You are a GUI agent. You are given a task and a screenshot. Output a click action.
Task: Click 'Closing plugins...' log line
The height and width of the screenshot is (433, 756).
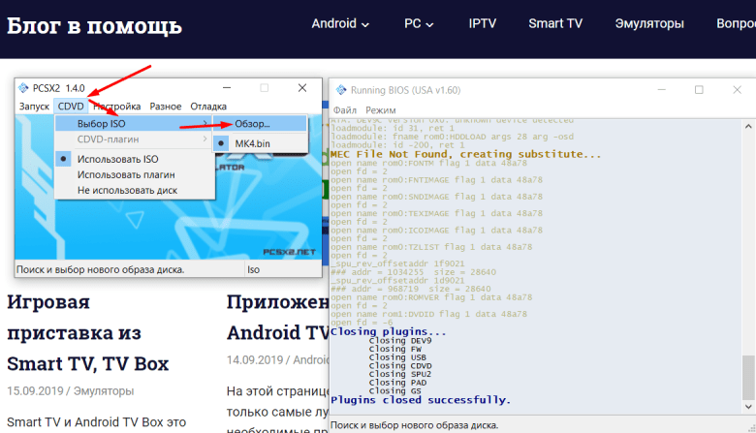(388, 332)
